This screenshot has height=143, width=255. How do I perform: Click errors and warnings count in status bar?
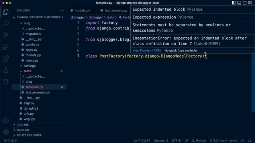[10, 141]
